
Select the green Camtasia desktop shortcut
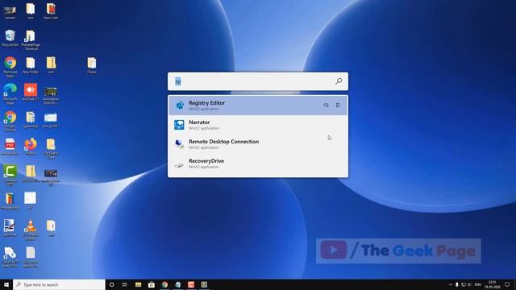[x=10, y=176]
